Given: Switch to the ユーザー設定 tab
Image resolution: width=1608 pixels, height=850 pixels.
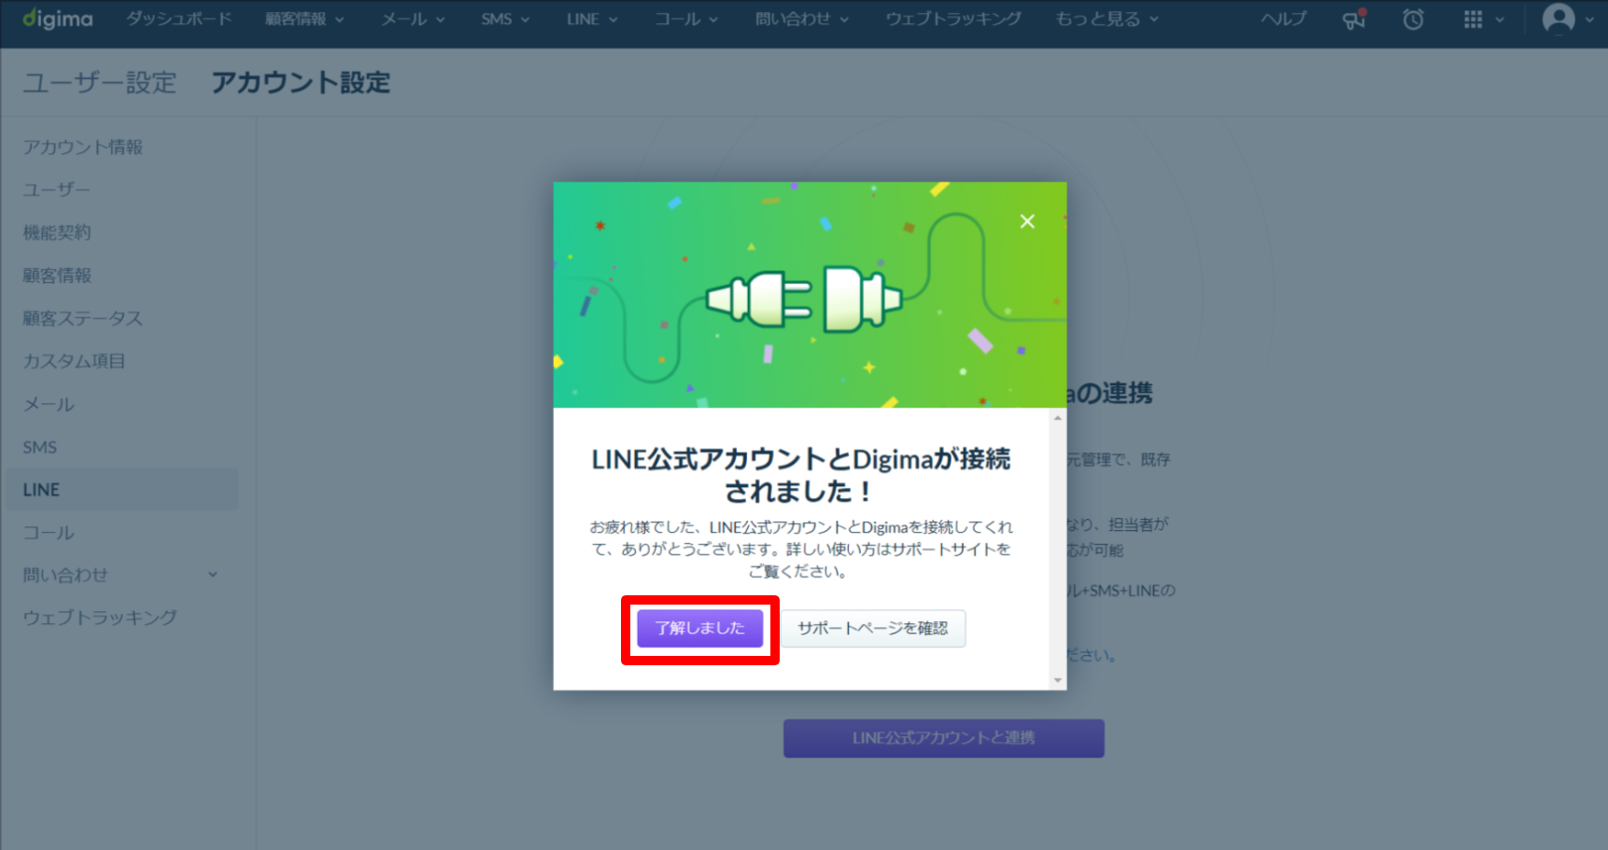Looking at the screenshot, I should 100,82.
